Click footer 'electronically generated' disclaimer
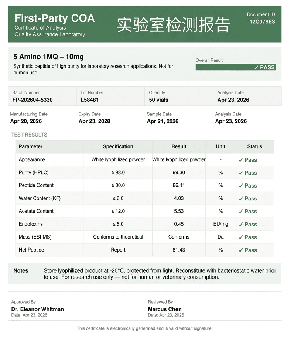This screenshot has width=294, height=337. [x=145, y=328]
